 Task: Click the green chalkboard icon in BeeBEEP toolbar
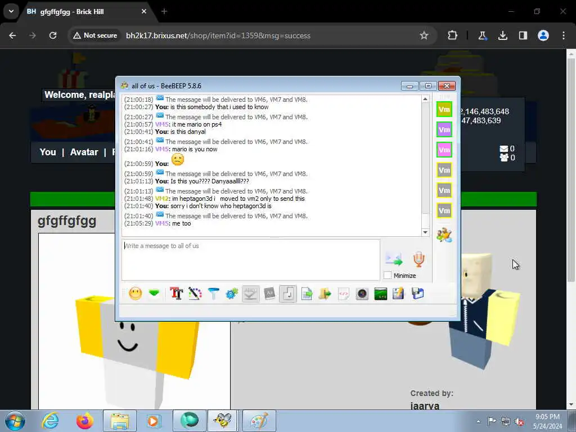click(x=381, y=294)
